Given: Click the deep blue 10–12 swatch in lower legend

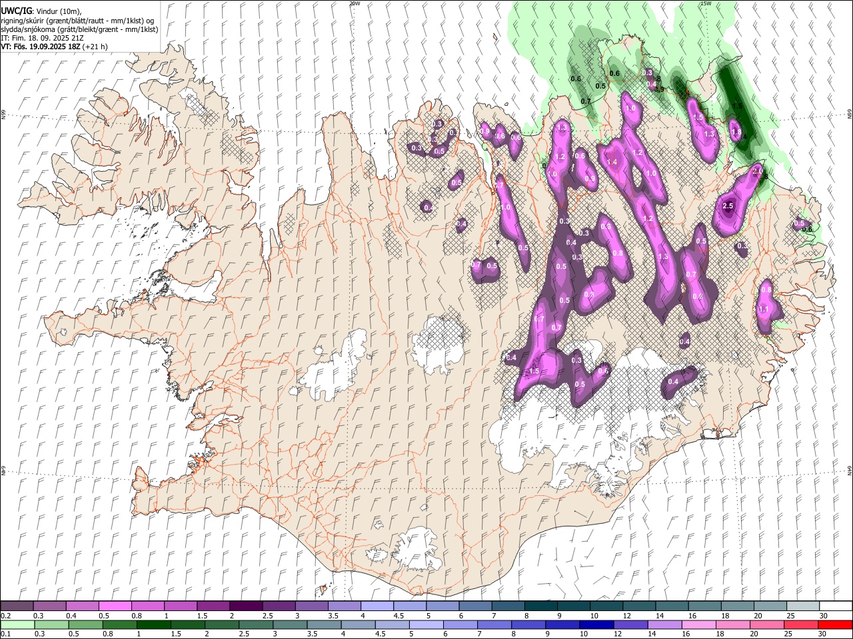Looking at the screenshot, I should click(596, 624).
